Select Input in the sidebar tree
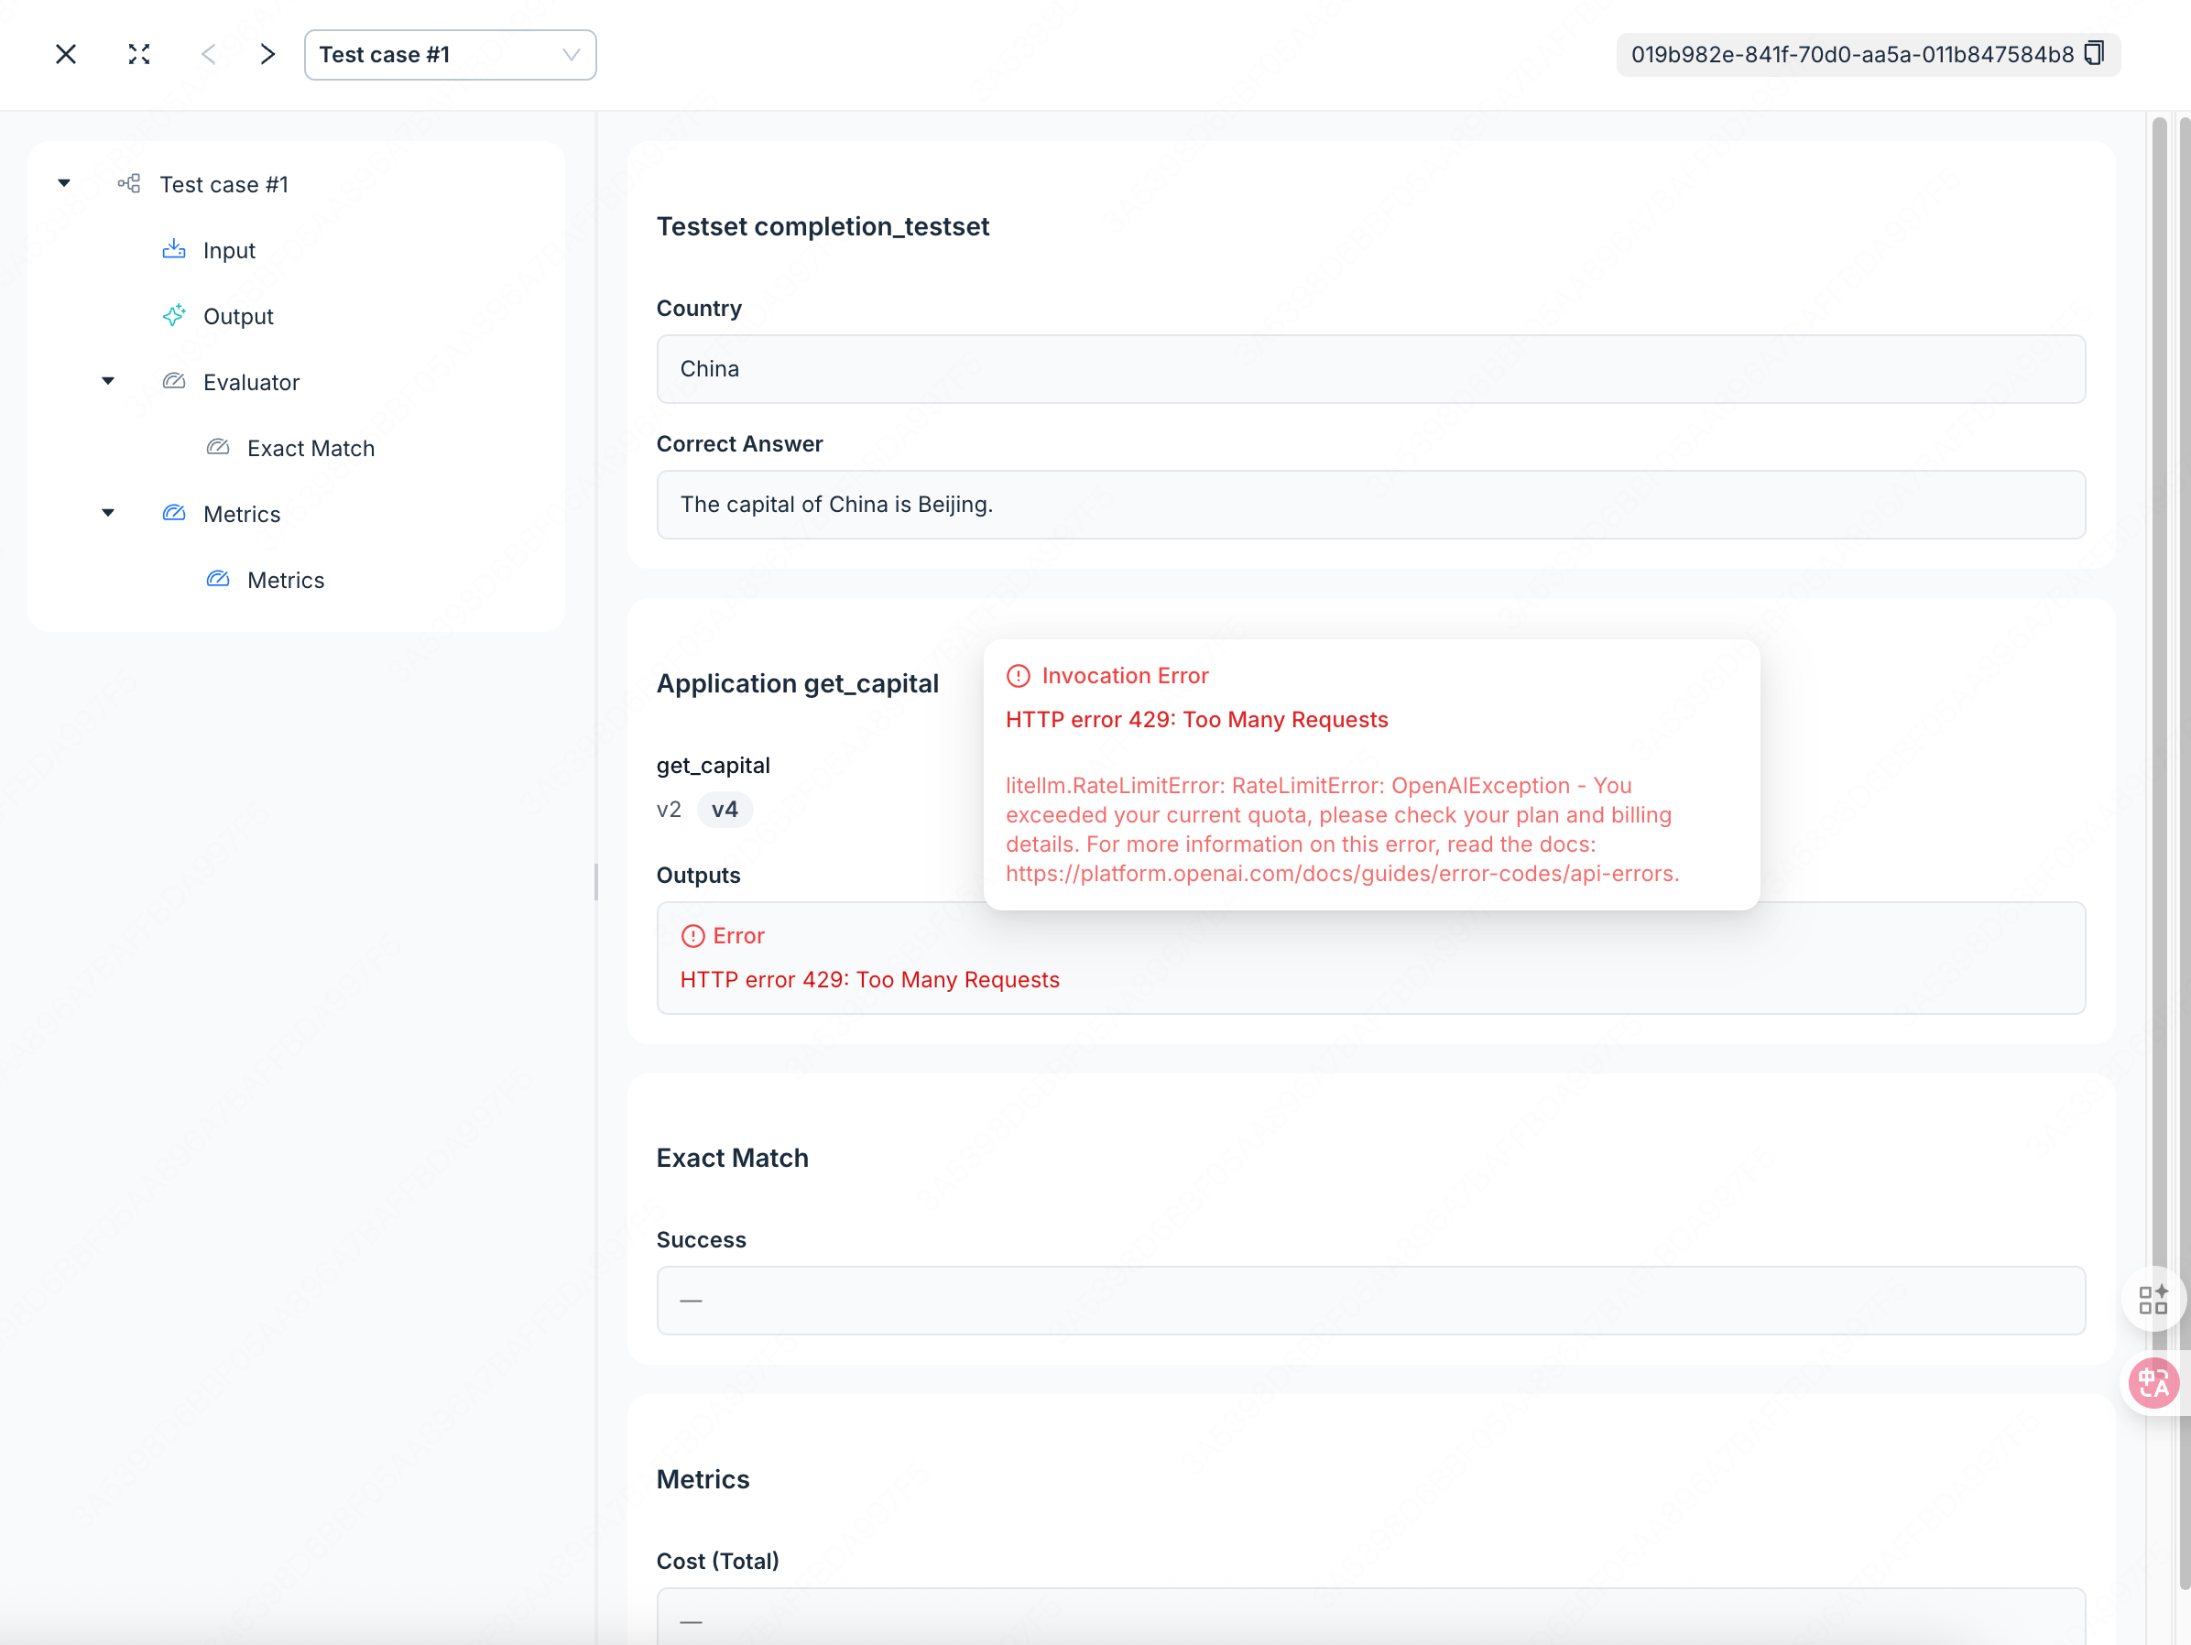This screenshot has width=2191, height=1645. point(229,251)
